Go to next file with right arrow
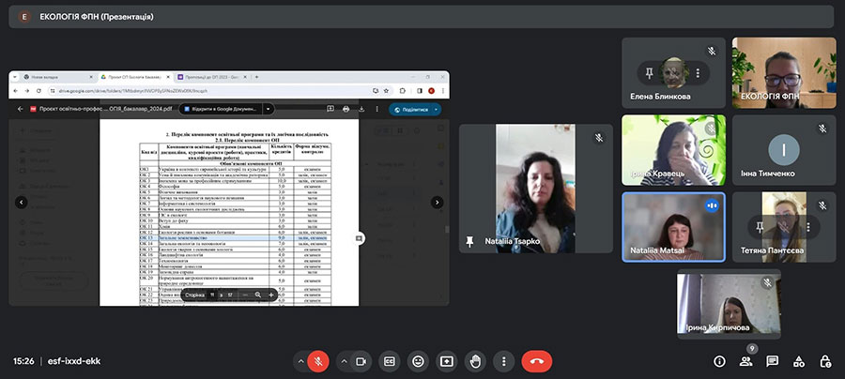 (x=437, y=203)
